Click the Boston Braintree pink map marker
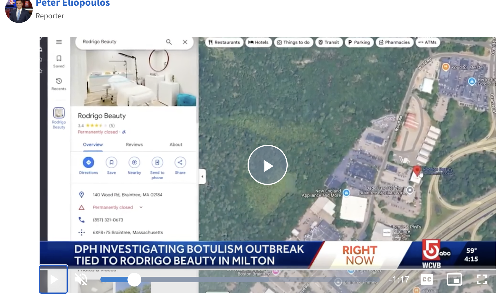 point(275,271)
